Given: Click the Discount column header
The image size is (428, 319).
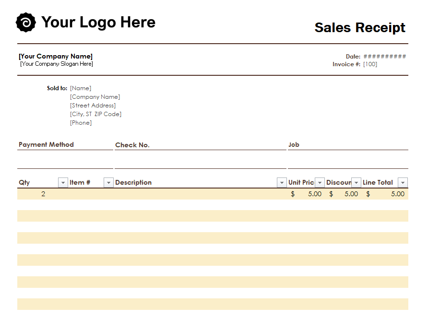Looking at the screenshot, I should pos(338,183).
